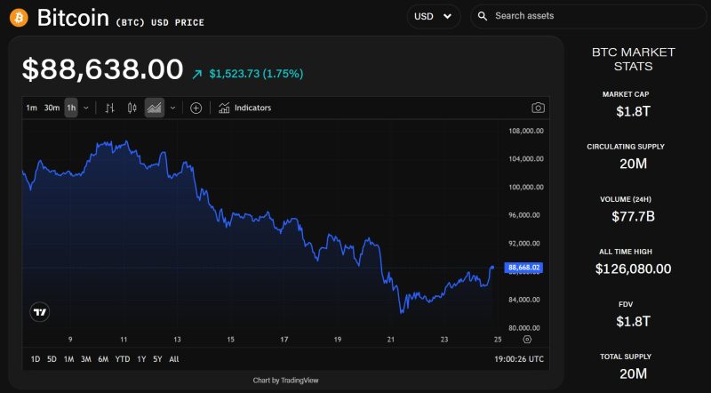This screenshot has width=711, height=393.
Task: Open the USD currency dropdown
Action: pyautogui.click(x=434, y=16)
